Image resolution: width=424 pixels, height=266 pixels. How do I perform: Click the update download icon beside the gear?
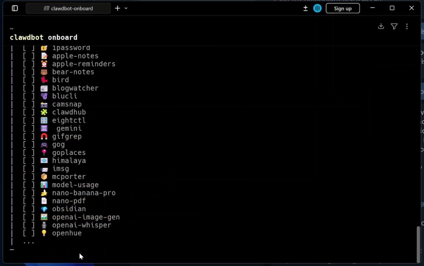point(305,8)
